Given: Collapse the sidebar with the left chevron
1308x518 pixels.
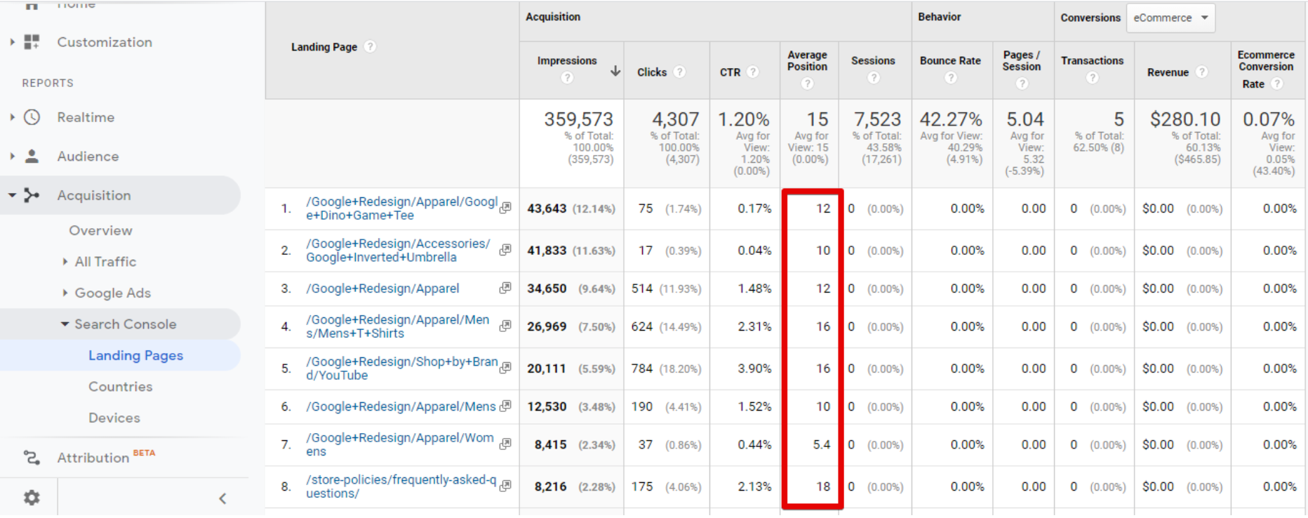Looking at the screenshot, I should 222,498.
